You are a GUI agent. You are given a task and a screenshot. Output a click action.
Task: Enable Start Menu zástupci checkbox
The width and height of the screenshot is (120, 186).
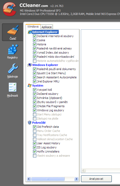[x=35, y=114]
